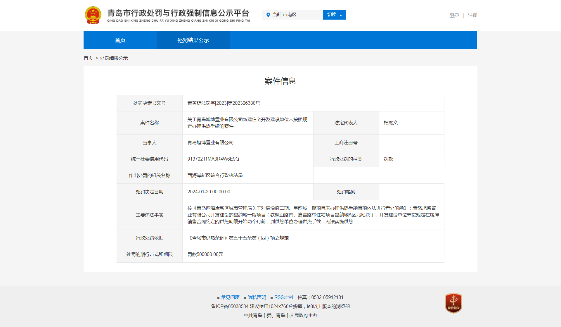This screenshot has width=561, height=327.
Task: Go to the 首页 navigation tab
Action: [120, 40]
